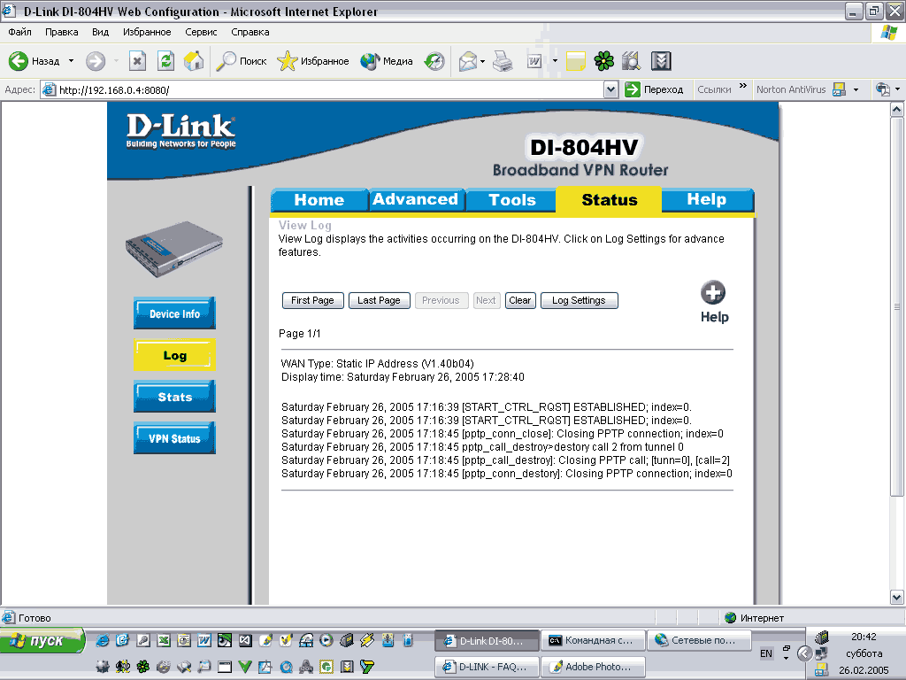Switch to the router Help tab

point(707,199)
